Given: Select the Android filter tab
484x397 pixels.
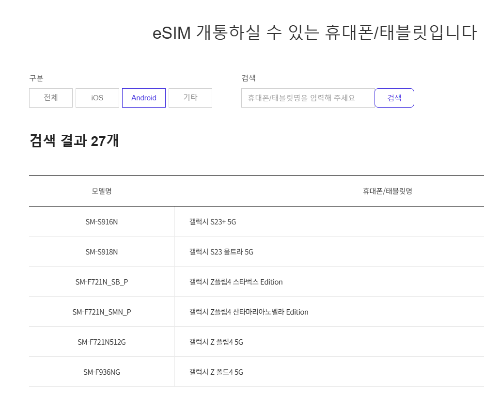Looking at the screenshot, I should [144, 98].
